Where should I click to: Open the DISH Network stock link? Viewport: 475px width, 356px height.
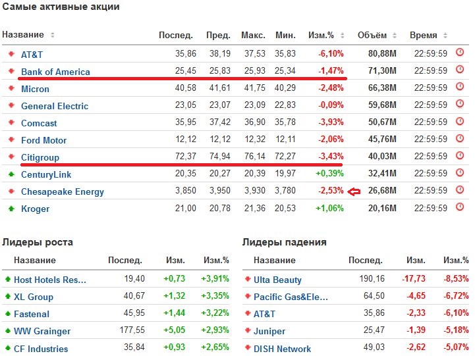point(283,348)
